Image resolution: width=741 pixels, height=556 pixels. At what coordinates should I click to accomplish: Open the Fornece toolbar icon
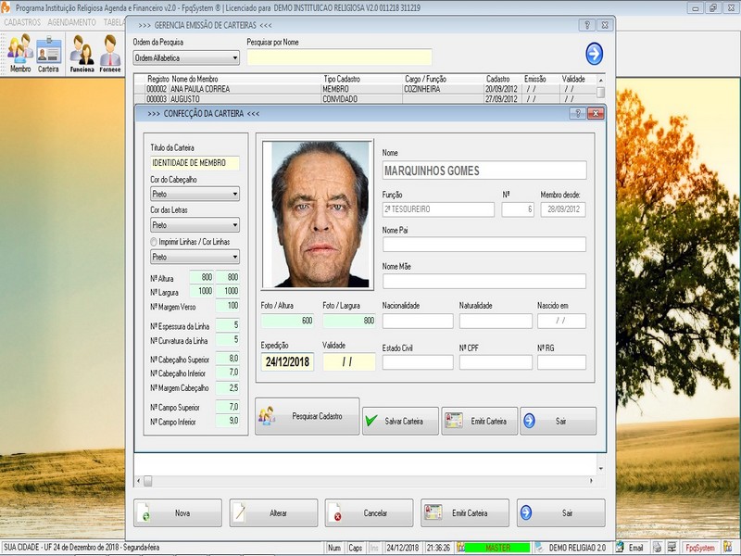[110, 54]
